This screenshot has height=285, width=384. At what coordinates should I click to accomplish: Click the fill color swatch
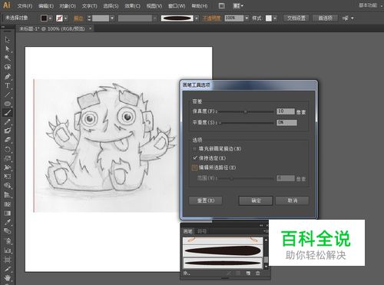coord(44,18)
